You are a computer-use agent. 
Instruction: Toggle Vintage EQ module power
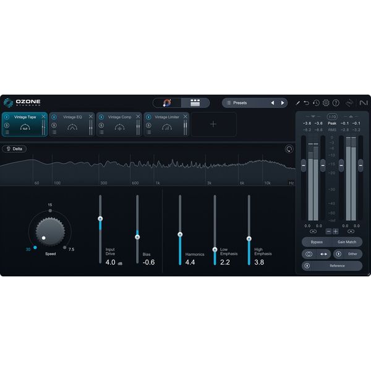[x=54, y=117]
